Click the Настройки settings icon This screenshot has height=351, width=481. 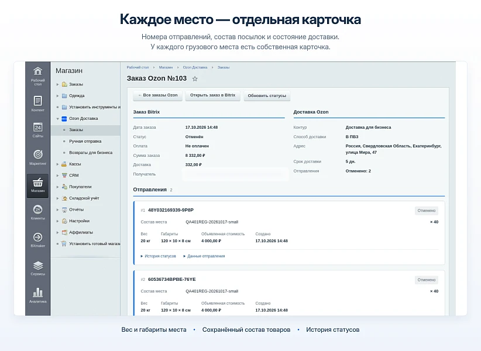64,221
